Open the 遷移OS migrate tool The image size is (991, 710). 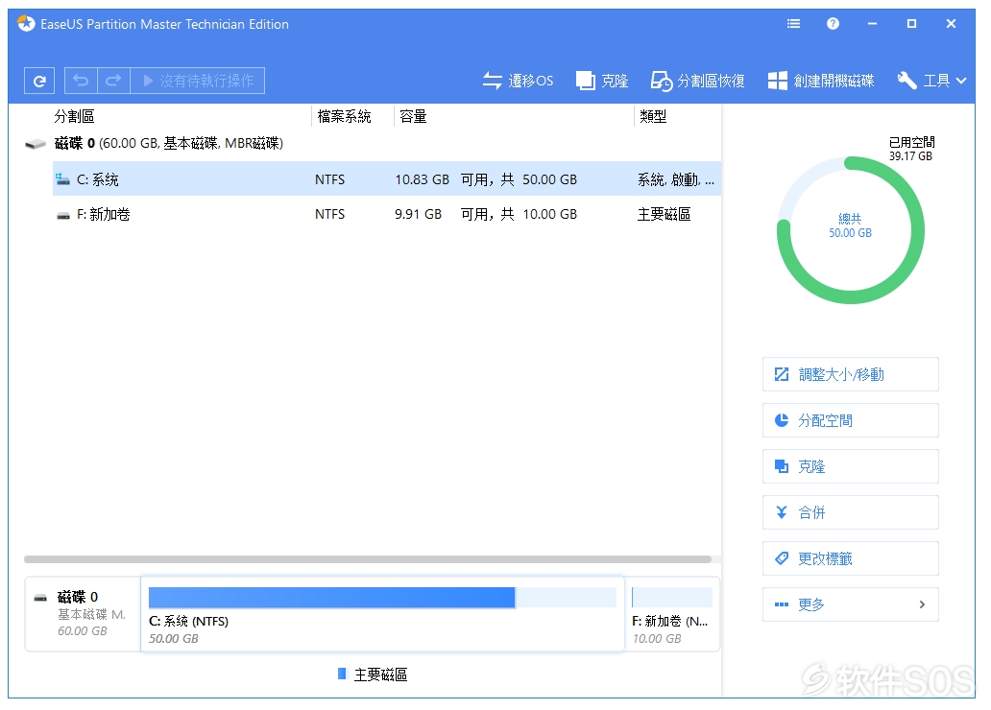pos(519,81)
